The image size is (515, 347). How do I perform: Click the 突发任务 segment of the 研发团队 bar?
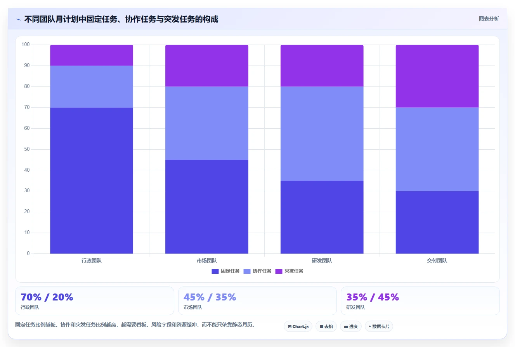click(322, 66)
